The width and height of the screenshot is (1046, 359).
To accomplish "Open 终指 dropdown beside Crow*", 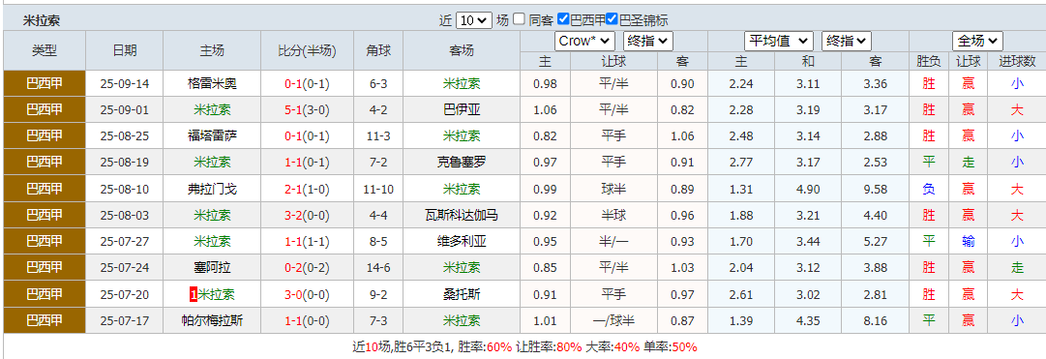I will pos(647,42).
